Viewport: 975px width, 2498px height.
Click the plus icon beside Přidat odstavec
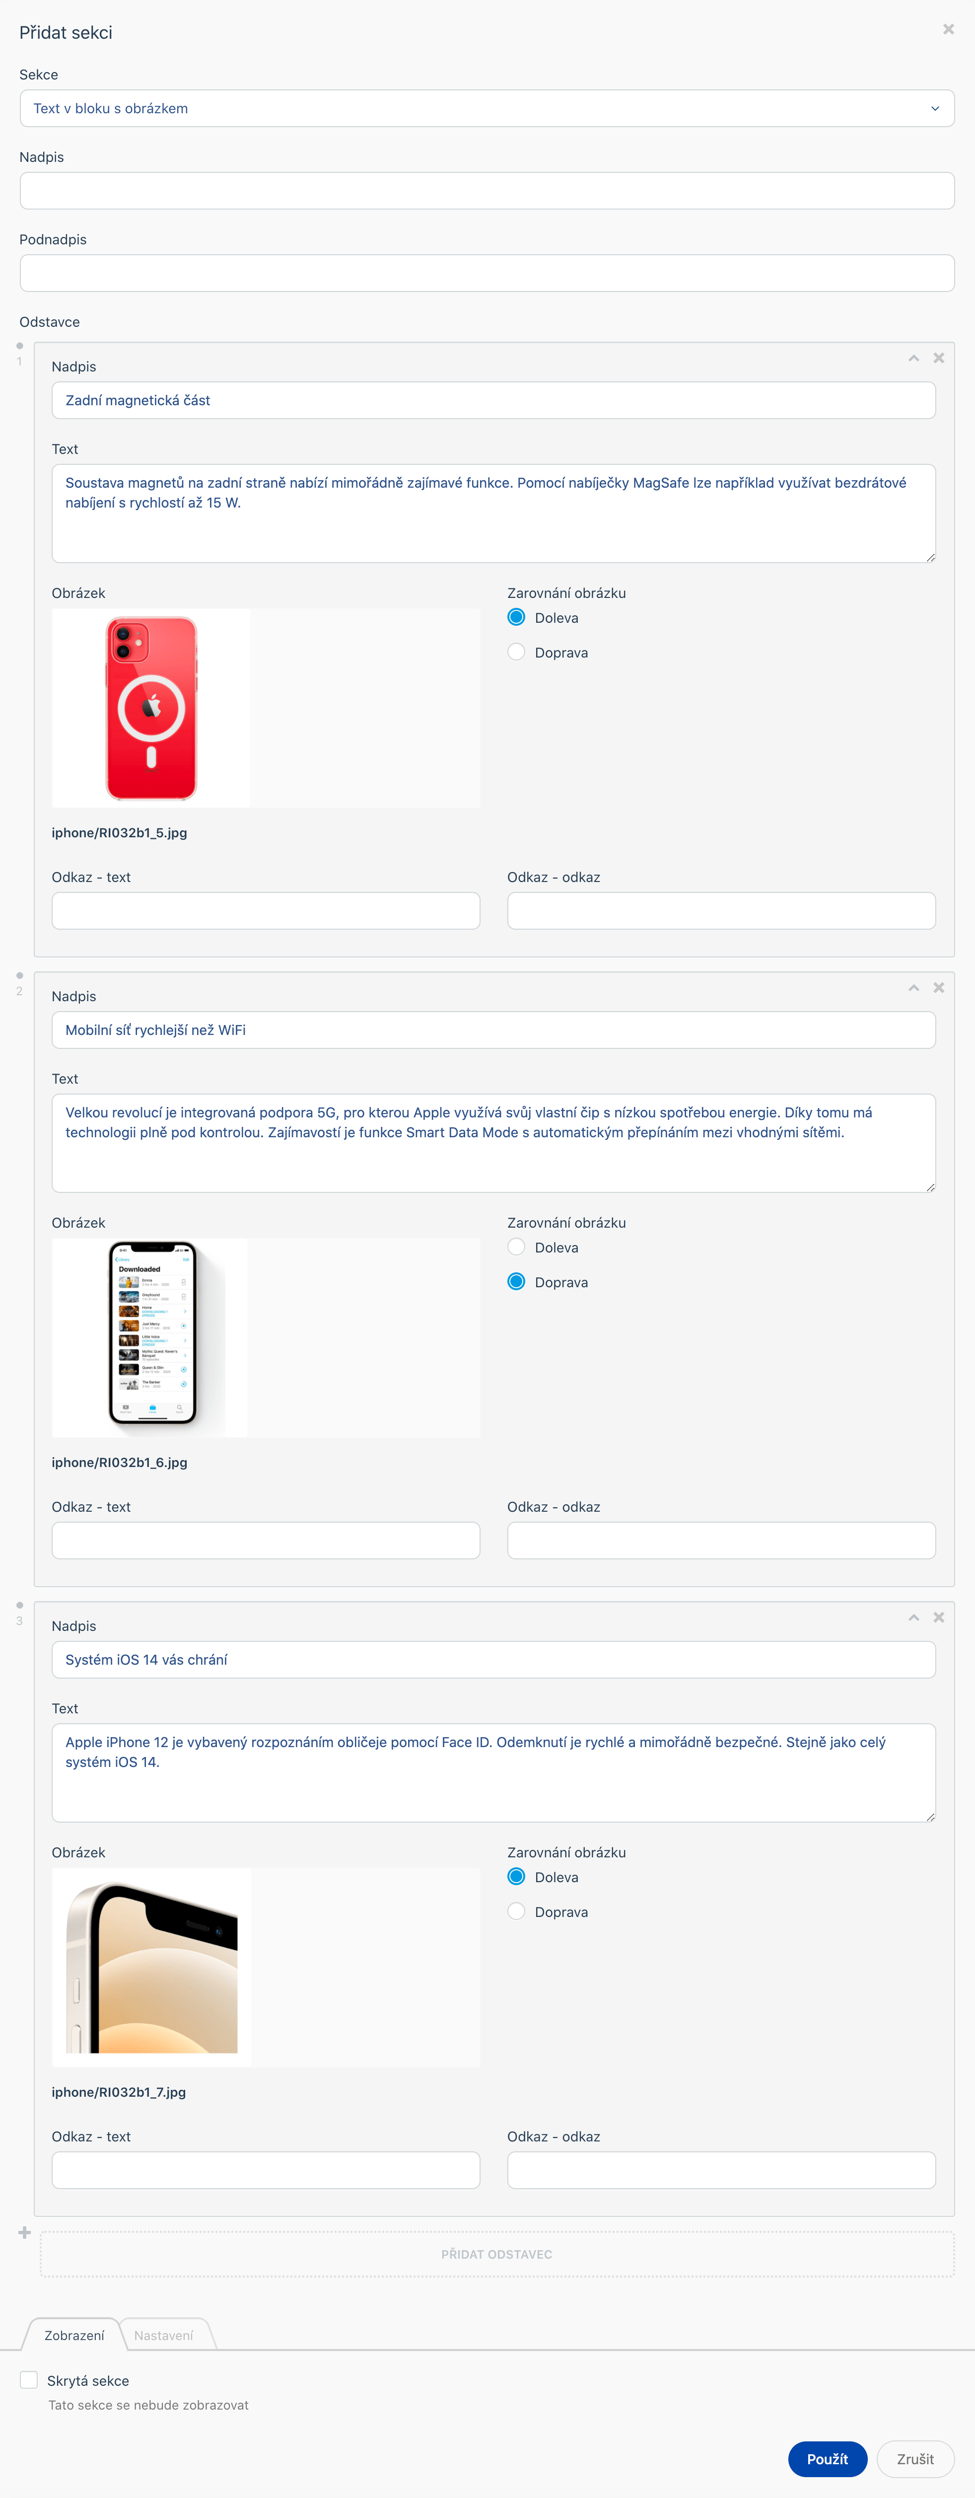(x=25, y=2232)
